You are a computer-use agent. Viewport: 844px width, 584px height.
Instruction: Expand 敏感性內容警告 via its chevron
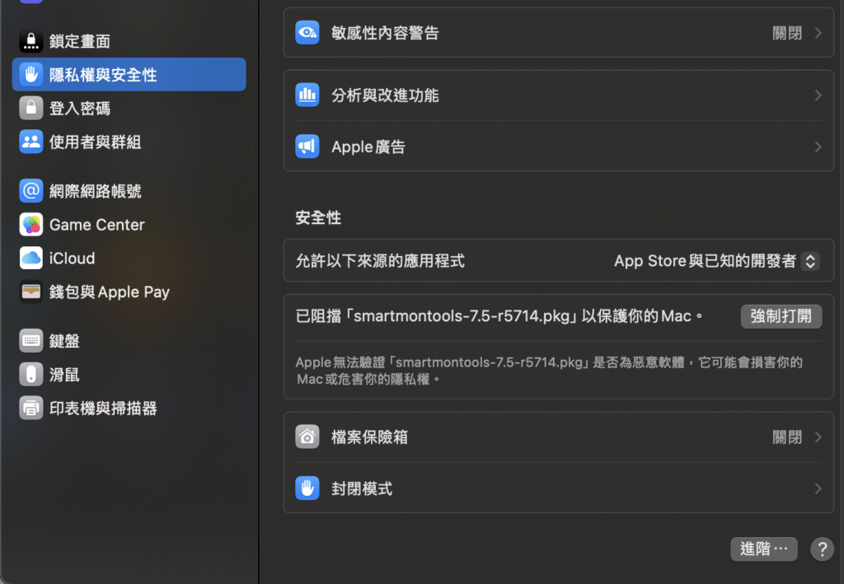pos(818,33)
